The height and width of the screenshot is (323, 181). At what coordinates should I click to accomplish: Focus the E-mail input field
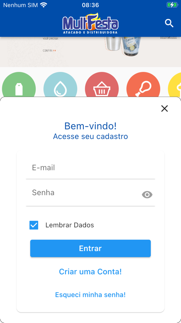click(x=90, y=168)
